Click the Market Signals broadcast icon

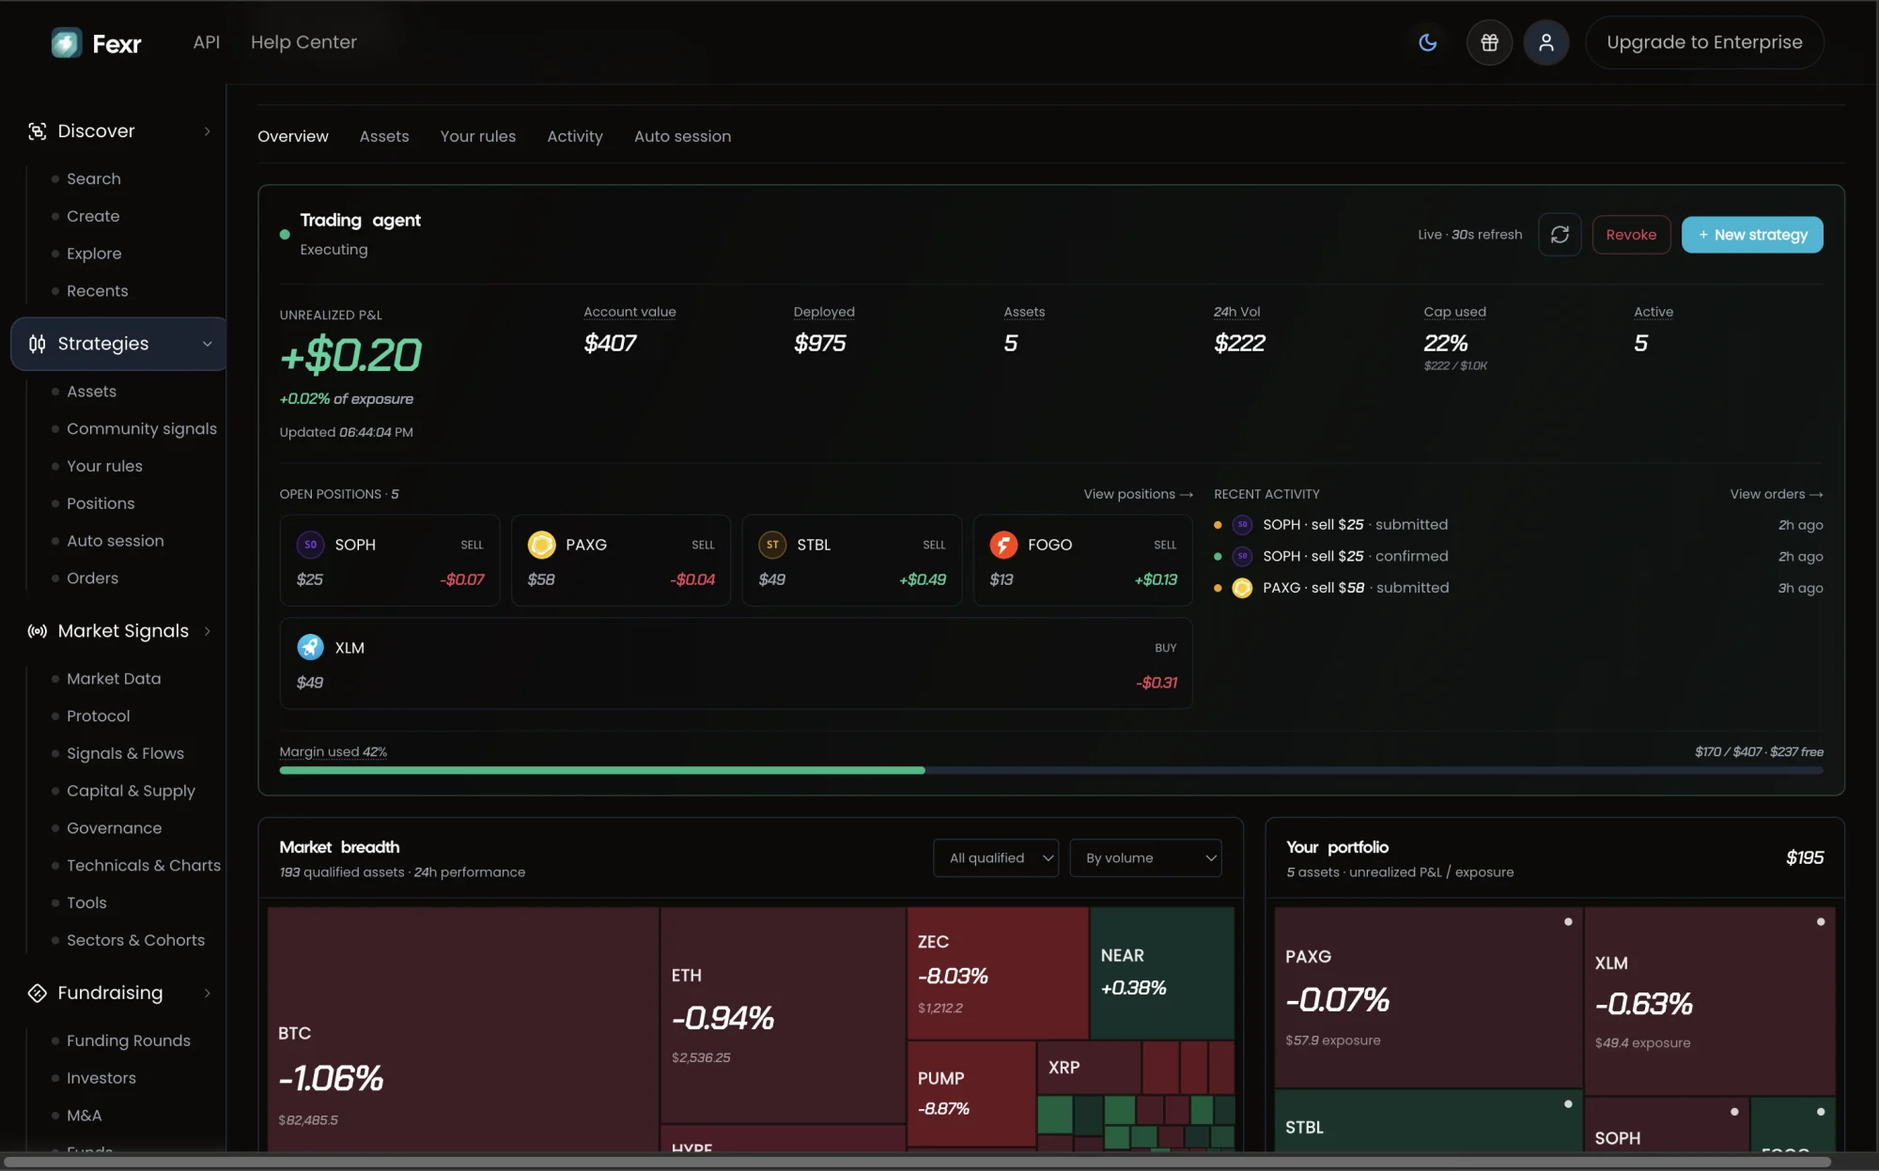(37, 631)
